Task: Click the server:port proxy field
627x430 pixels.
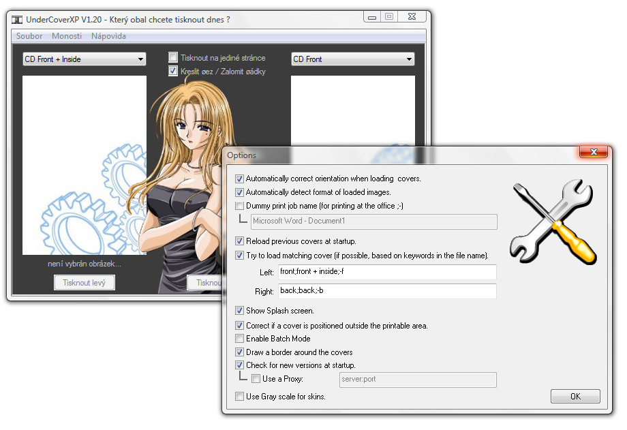Action: click(418, 380)
